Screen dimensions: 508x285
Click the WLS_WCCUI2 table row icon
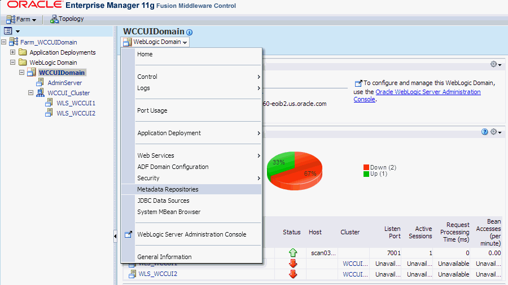132,274
